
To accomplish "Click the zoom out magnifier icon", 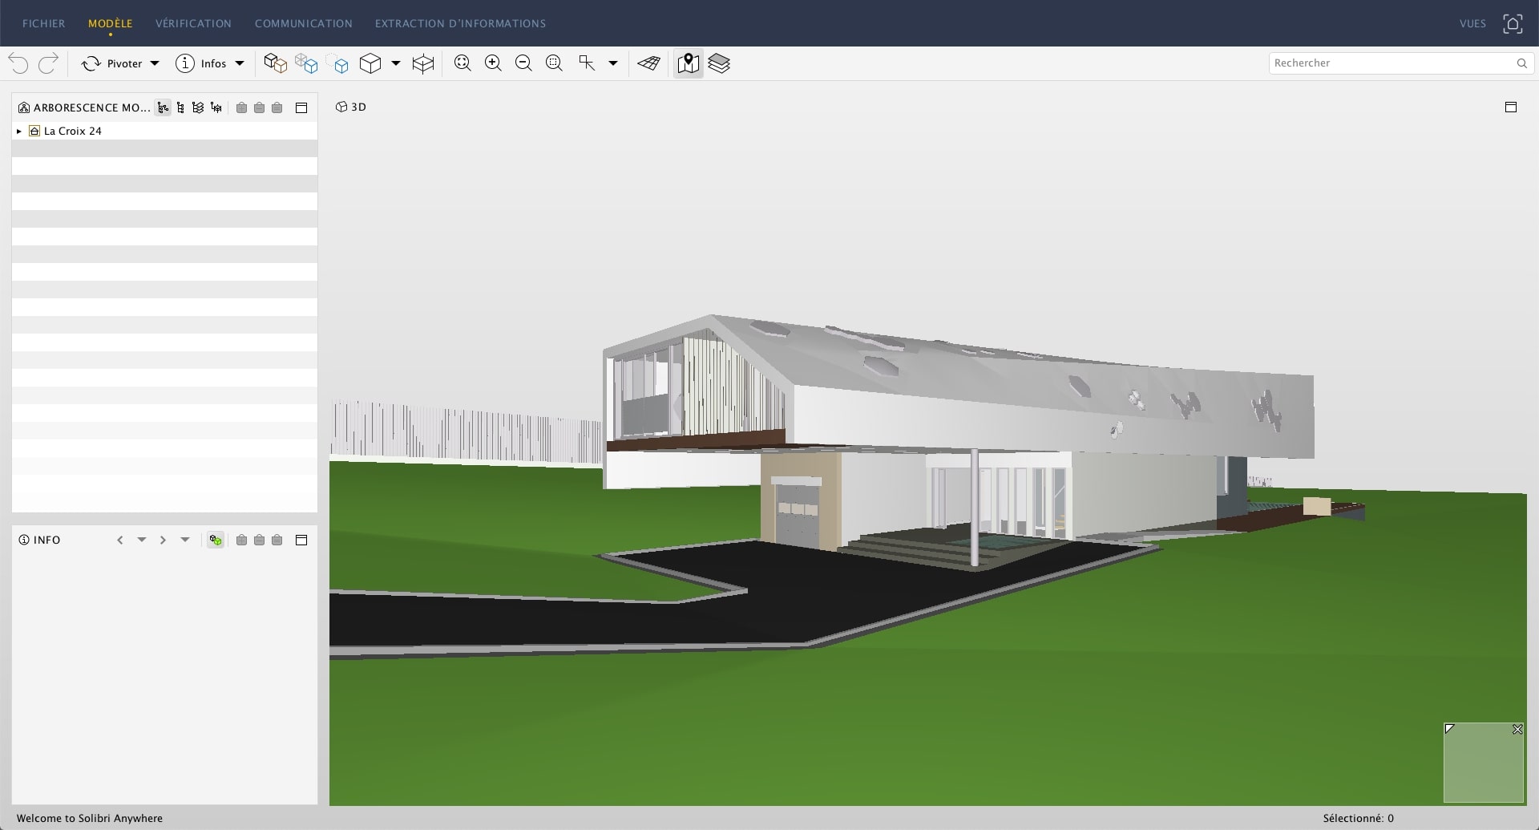I will 523,63.
